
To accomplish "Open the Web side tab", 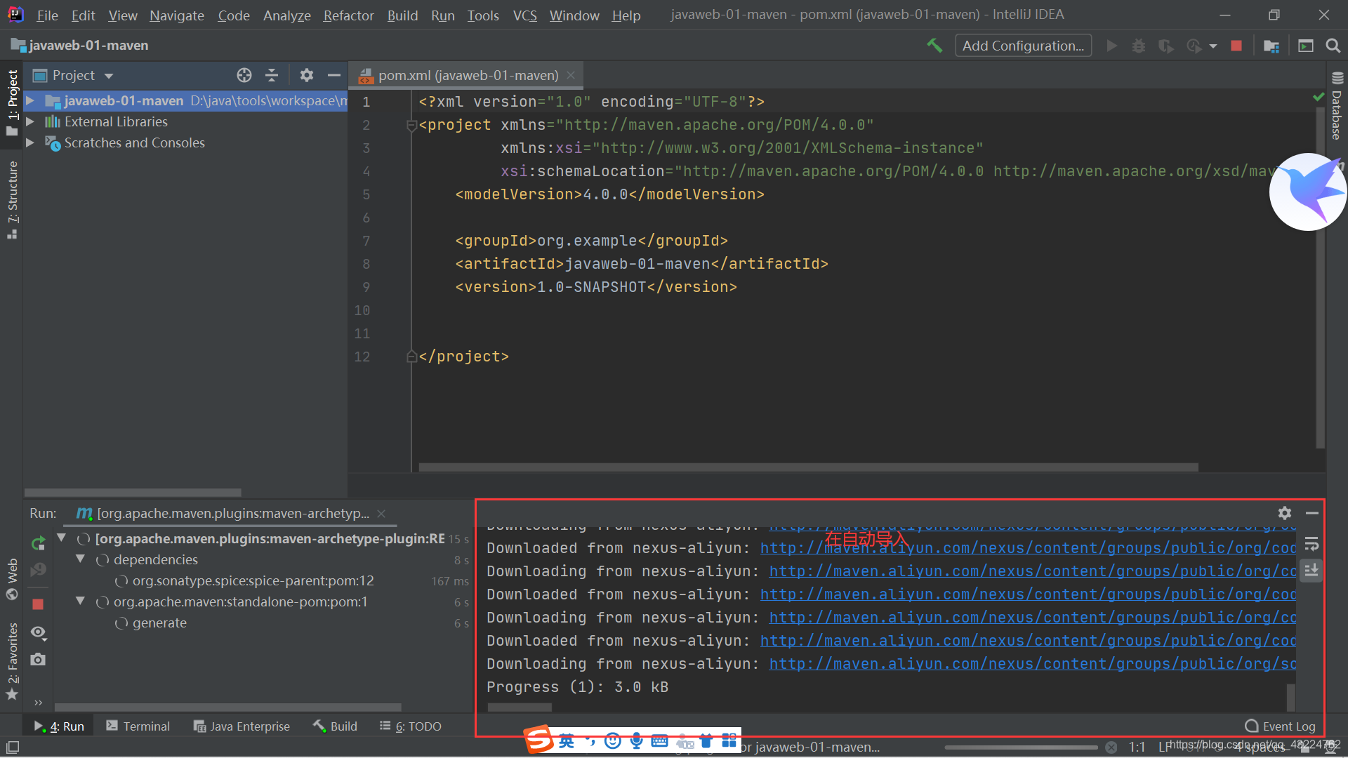I will click(12, 579).
